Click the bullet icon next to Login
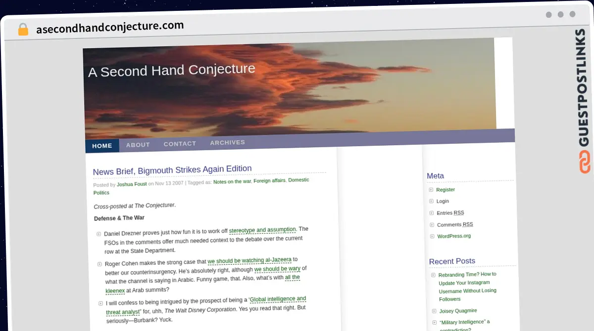Image resolution: width=594 pixels, height=331 pixels. click(x=431, y=201)
